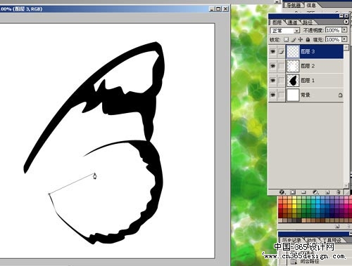Click the 填充 fill value field

(x=333, y=39)
